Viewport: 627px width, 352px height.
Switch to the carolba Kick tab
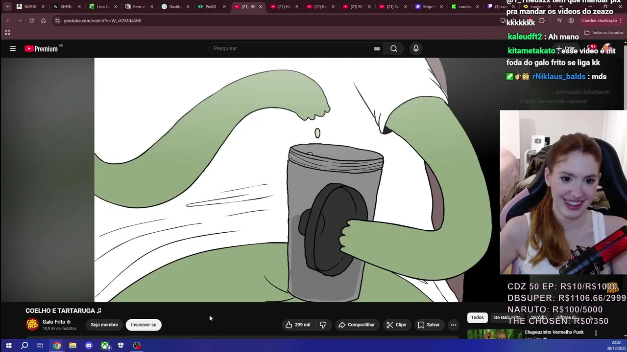point(465,7)
